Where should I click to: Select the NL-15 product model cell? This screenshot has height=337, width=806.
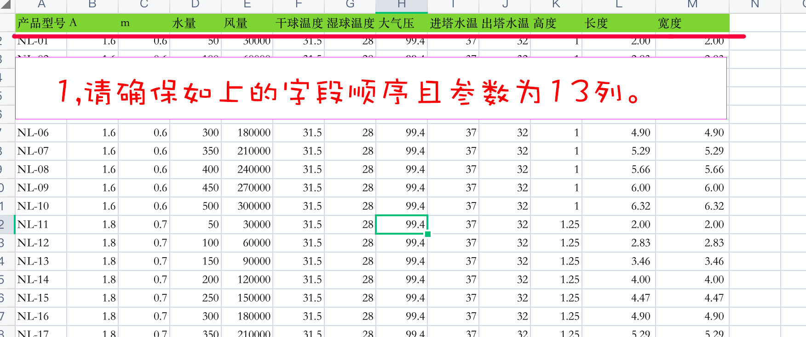41,298
